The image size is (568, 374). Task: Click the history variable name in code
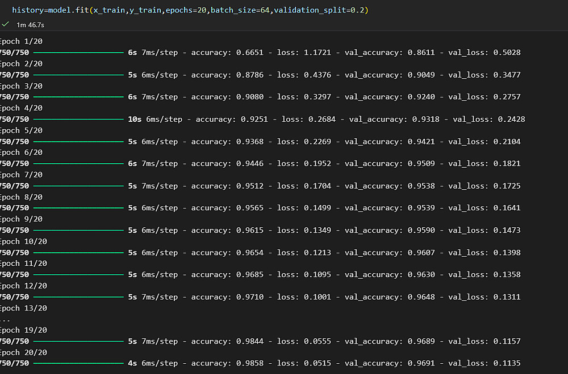[x=28, y=10]
